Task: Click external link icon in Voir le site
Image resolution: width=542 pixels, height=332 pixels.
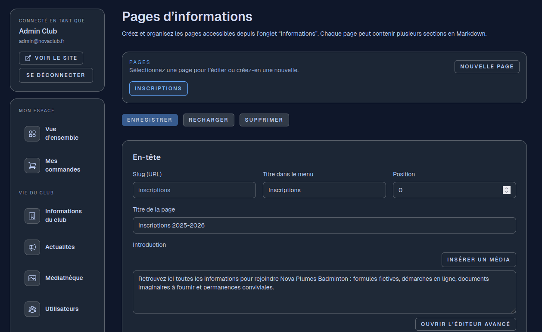Action: pyautogui.click(x=28, y=58)
